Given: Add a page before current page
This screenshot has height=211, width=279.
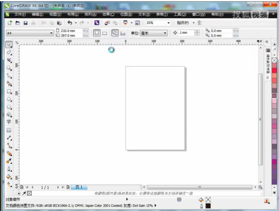Looking at the screenshot, I should pyautogui.click(x=22, y=187).
